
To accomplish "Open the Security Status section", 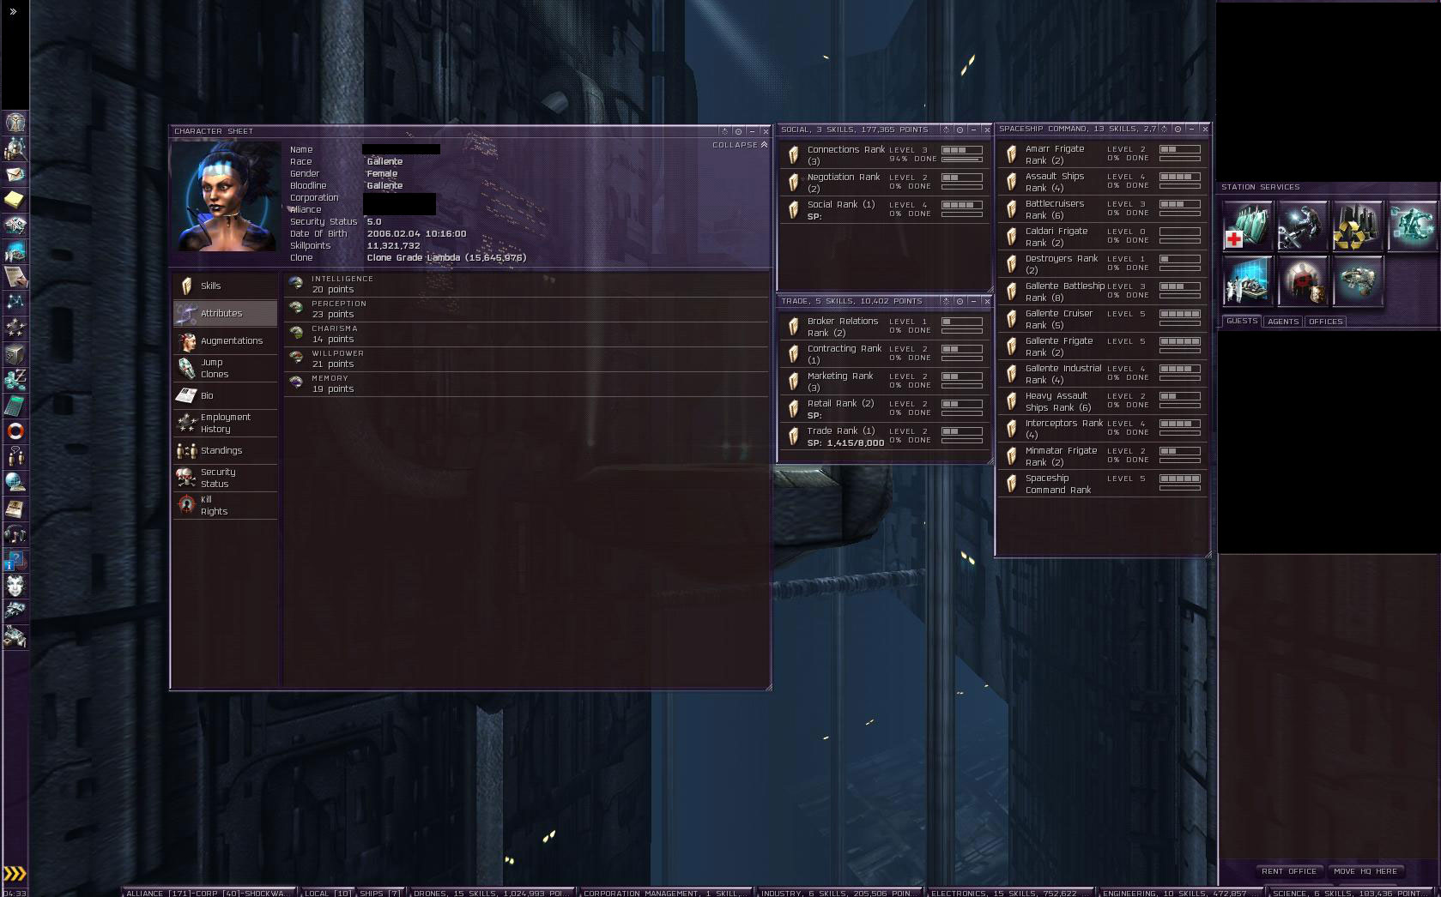I will point(225,478).
